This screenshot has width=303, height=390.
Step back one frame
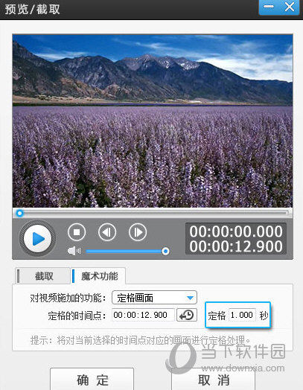(x=107, y=232)
